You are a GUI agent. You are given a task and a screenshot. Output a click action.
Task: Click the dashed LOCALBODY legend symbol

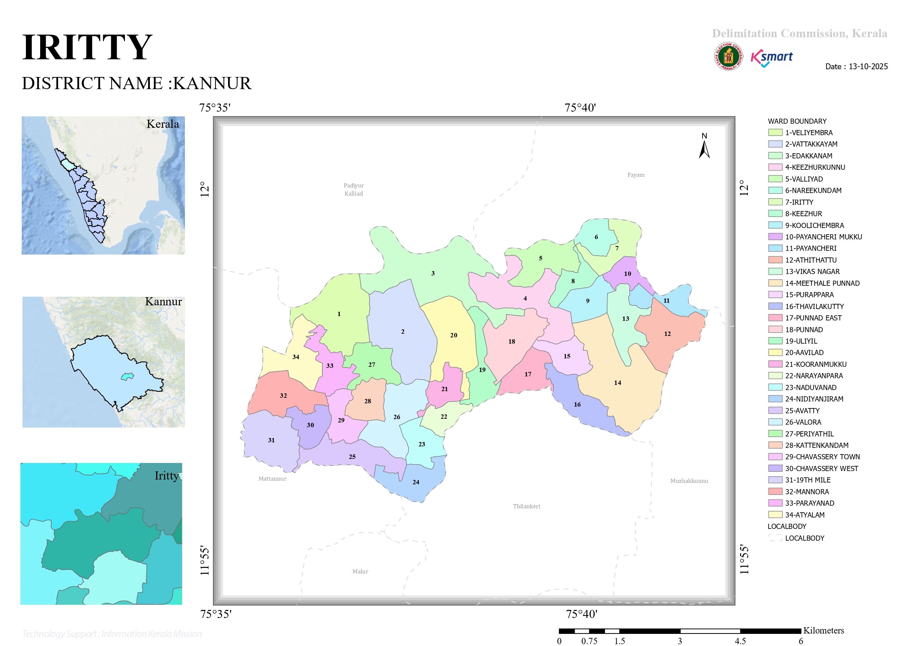tap(775, 538)
